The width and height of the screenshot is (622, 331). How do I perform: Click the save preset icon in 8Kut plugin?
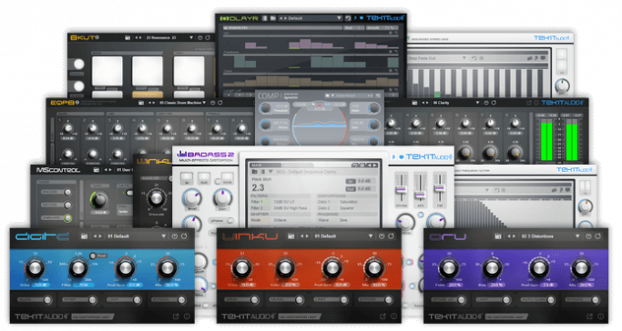127,37
